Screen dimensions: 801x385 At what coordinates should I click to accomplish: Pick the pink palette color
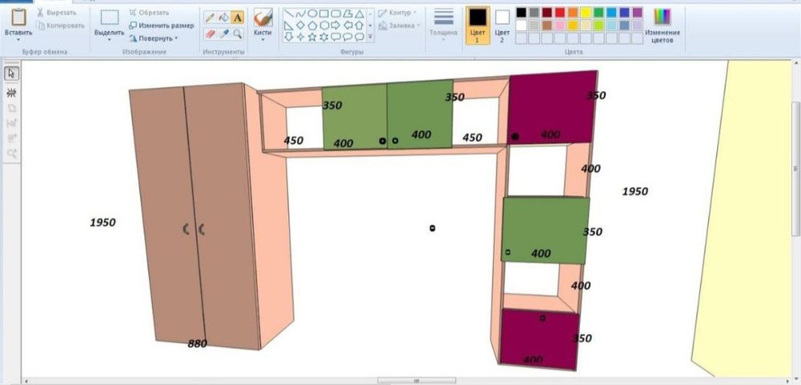560,25
